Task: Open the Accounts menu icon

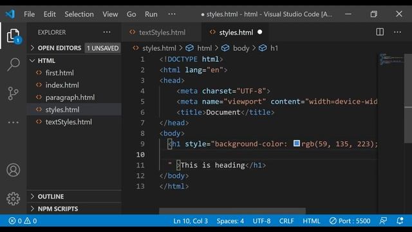Action: click(x=13, y=170)
